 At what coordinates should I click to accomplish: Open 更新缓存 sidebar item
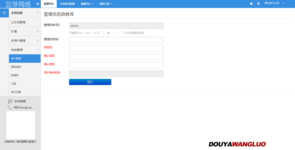25,67
